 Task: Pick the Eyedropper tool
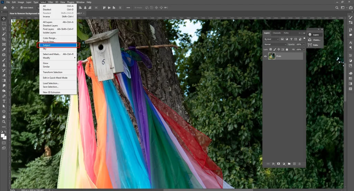[4, 49]
